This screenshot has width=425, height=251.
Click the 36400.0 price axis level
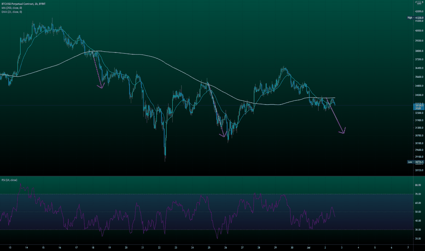[419, 68]
